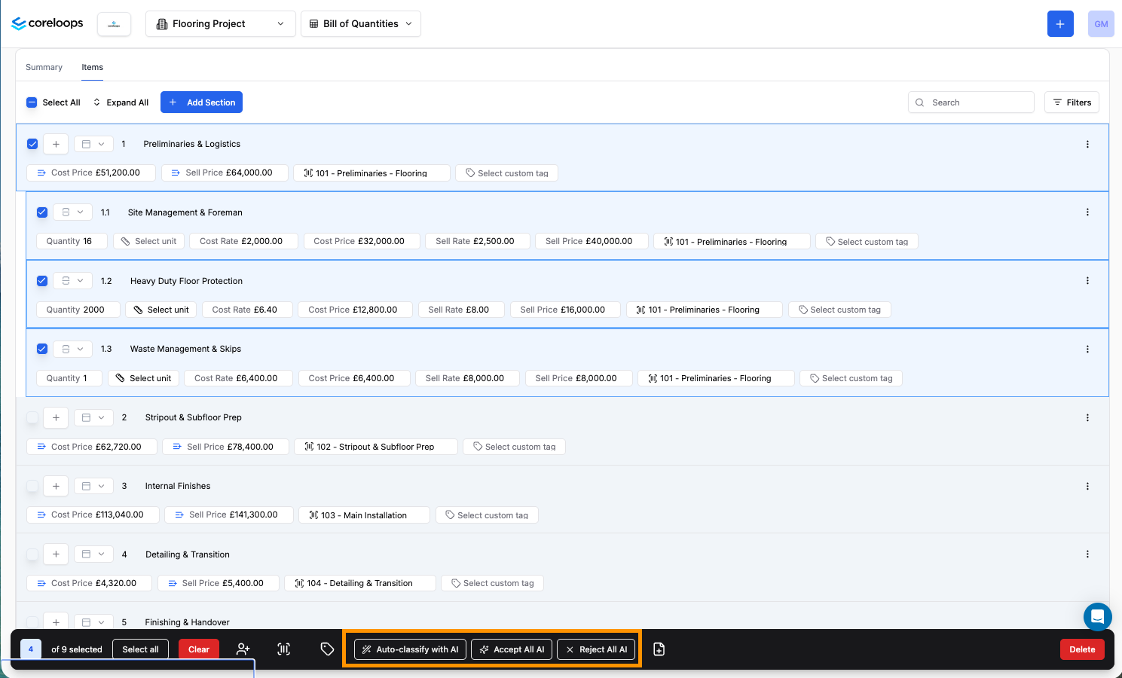The height and width of the screenshot is (678, 1122).
Task: Uncheck the Site Management & Foreman checkbox
Action: coord(42,212)
